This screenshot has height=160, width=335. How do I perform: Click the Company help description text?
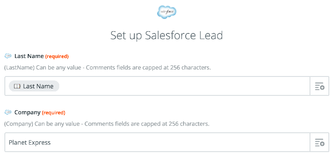(107, 124)
